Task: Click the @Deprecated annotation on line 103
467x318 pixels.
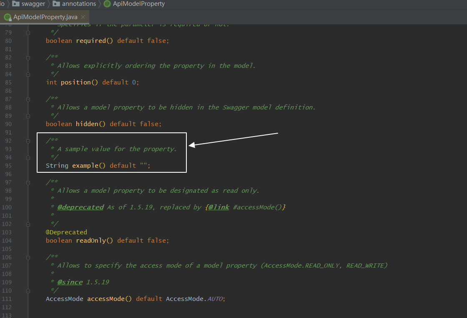Action: pos(66,232)
